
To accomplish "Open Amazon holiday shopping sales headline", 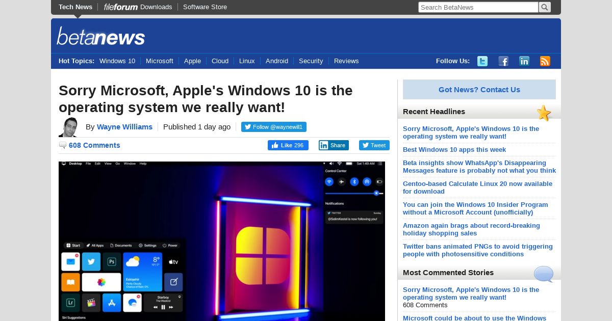I will tap(471, 229).
